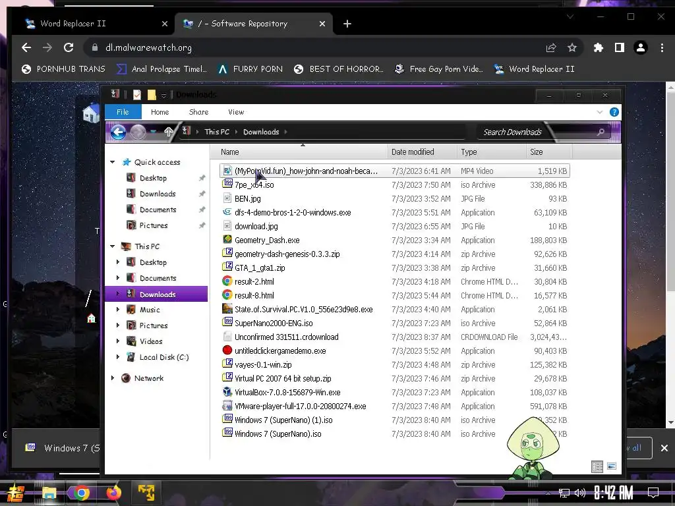Open the Chrome extensions puzzle icon
Screen dimensions: 675x506
[598, 47]
